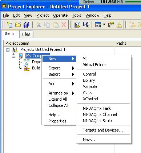The image size is (141, 153).
Task: Click the red Delete X icon
Action: [x=64, y=25]
